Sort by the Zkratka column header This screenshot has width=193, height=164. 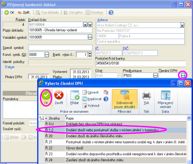55,118
